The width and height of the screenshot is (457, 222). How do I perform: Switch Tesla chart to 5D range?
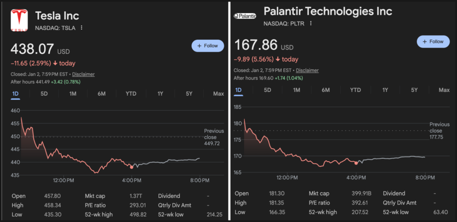[x=44, y=94]
